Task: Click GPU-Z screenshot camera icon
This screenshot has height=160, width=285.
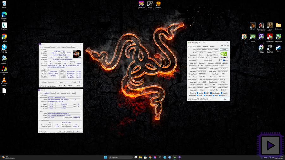Action: coord(222,46)
